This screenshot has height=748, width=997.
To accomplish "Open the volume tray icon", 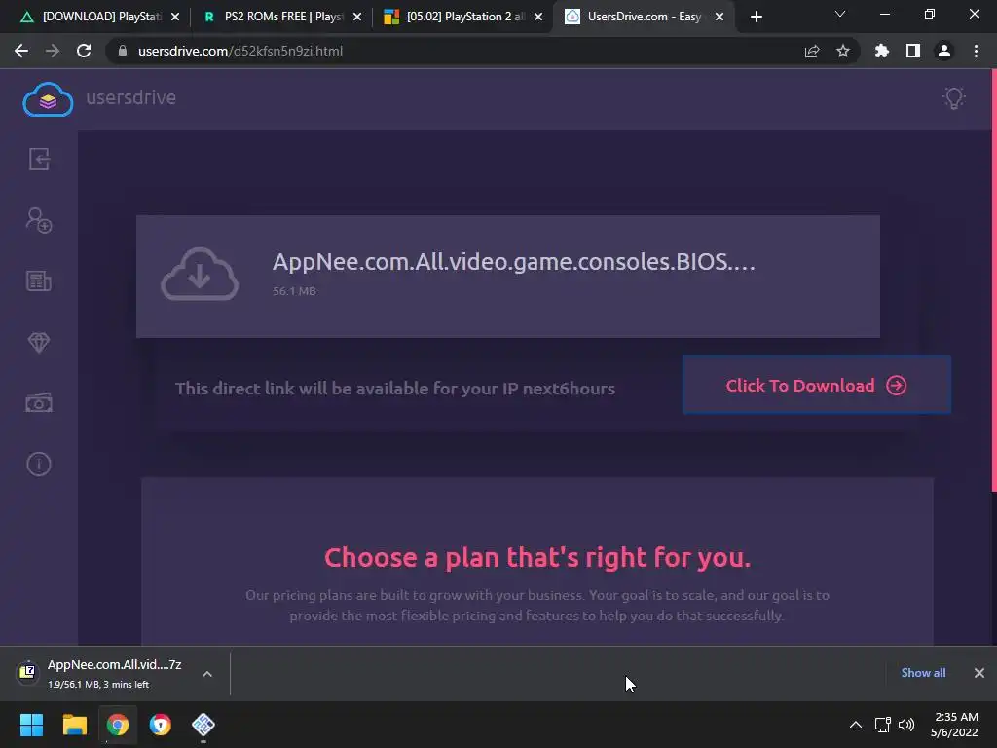I will [906, 725].
